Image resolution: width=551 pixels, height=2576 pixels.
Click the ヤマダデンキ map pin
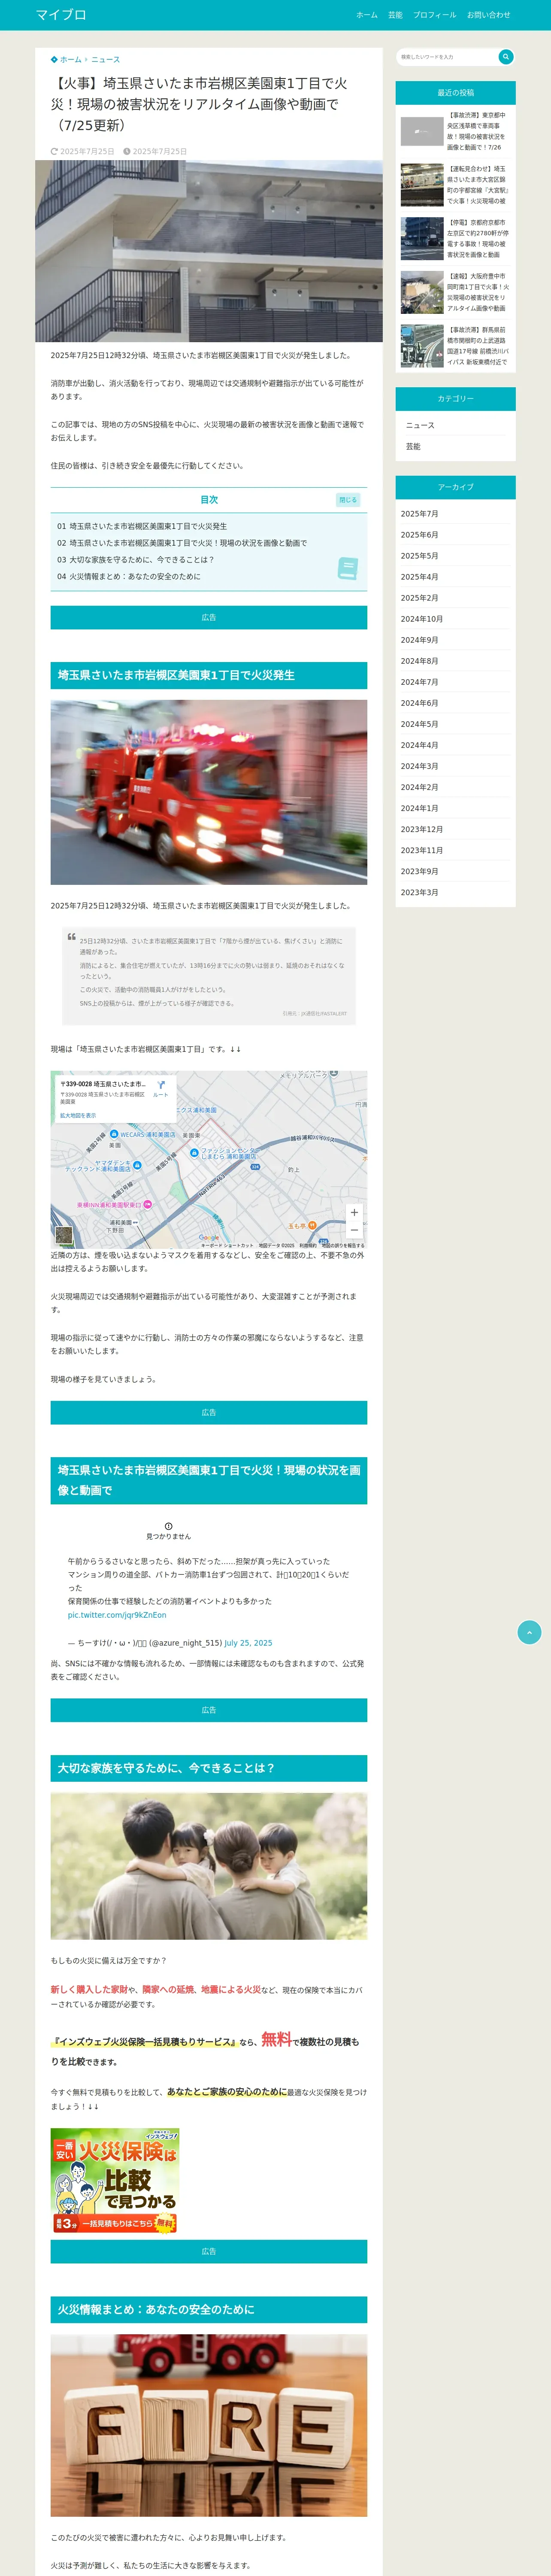click(137, 1165)
